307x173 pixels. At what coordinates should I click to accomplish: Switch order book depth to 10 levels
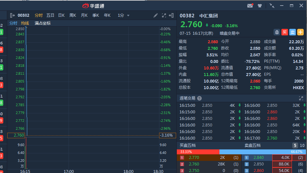(x=302, y=145)
